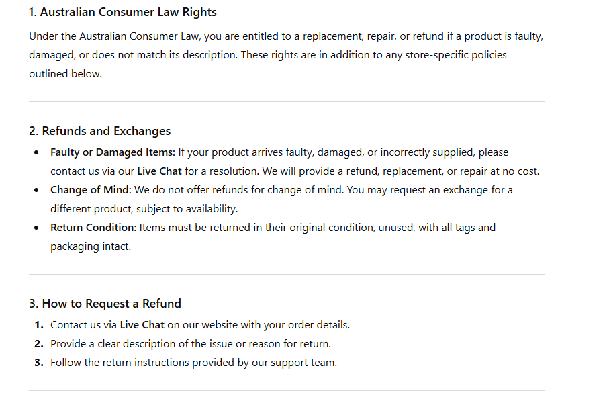
Task: Click the divider line below section 1
Action: (286, 102)
